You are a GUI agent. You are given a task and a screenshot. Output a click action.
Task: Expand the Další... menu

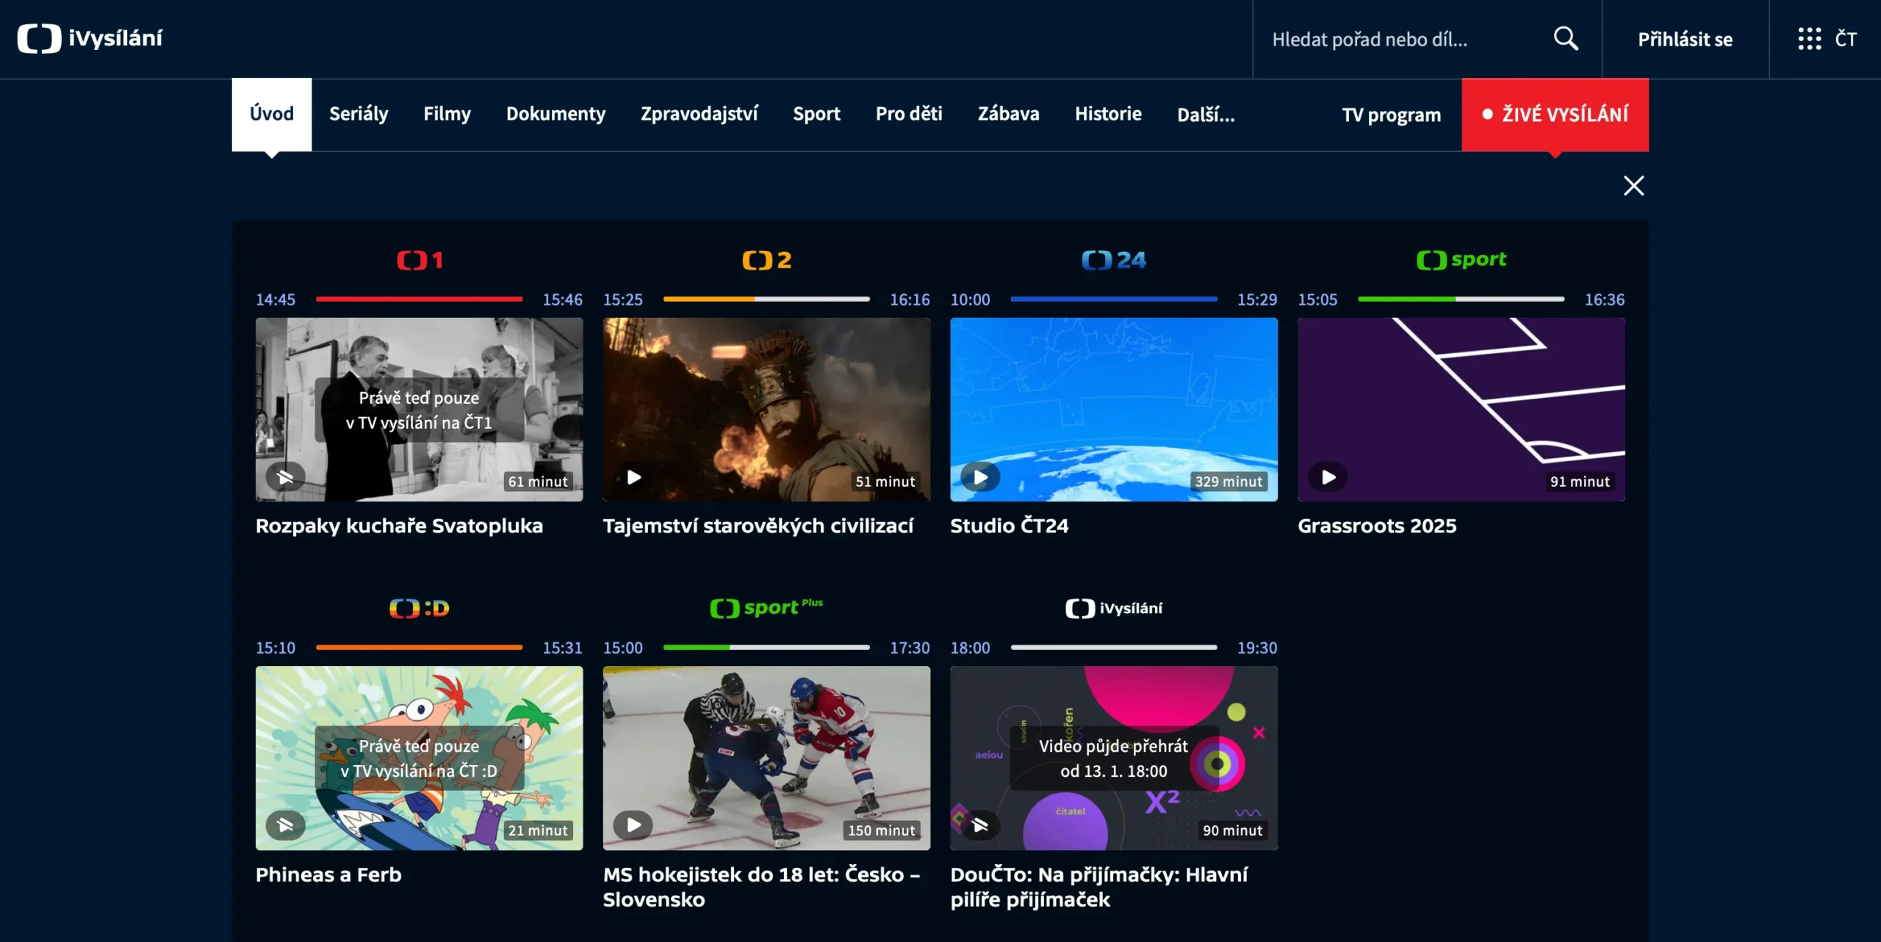click(1205, 115)
